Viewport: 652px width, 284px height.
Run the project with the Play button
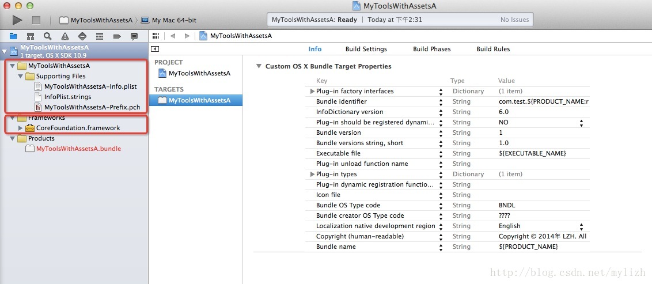(x=17, y=20)
